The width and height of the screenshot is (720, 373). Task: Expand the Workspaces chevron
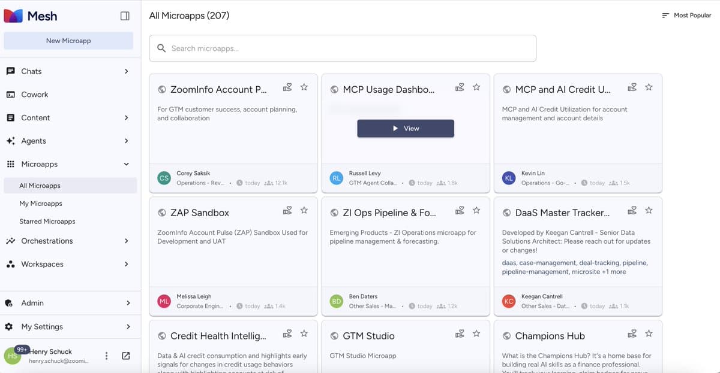[x=126, y=264]
